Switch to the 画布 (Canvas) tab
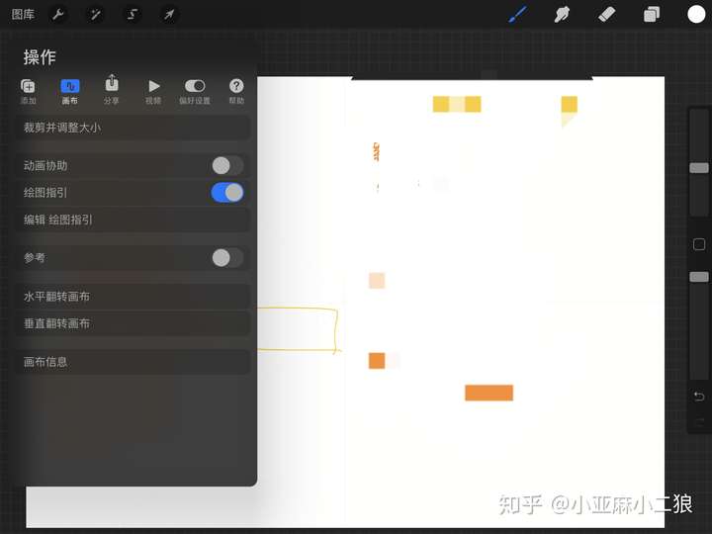712x534 pixels. click(70, 91)
